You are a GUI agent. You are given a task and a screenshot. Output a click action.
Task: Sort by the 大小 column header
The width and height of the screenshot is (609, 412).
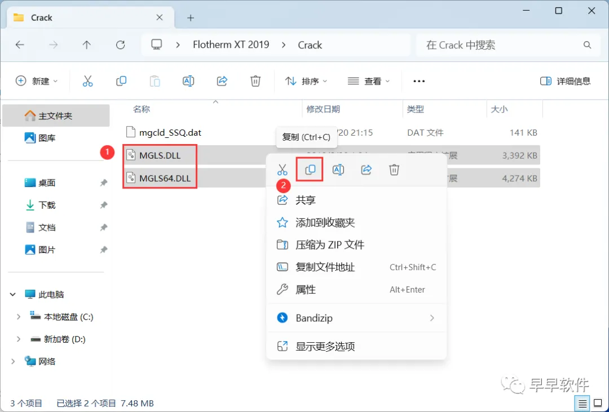499,109
